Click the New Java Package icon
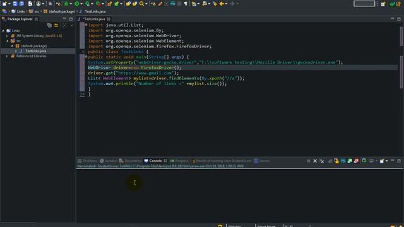404x227 pixels. point(110,4)
